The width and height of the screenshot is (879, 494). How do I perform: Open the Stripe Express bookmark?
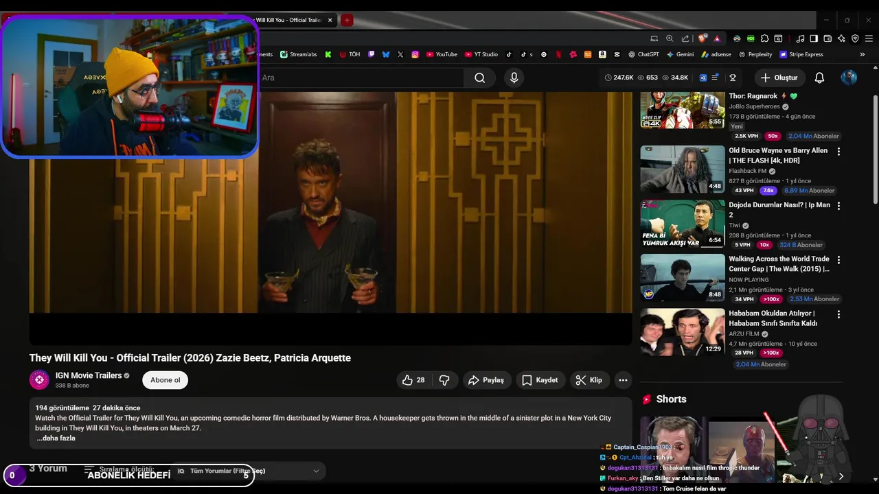pyautogui.click(x=801, y=54)
